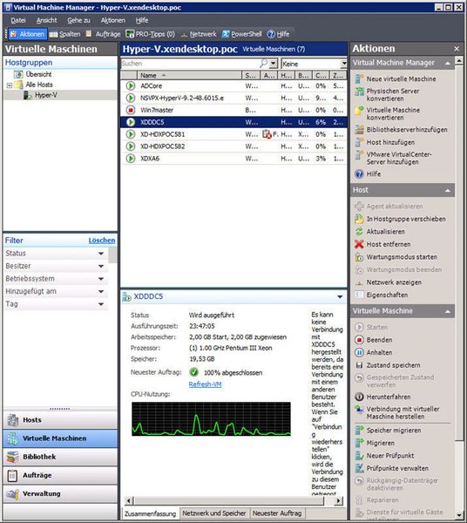Click the Migrieren icon

(x=359, y=443)
